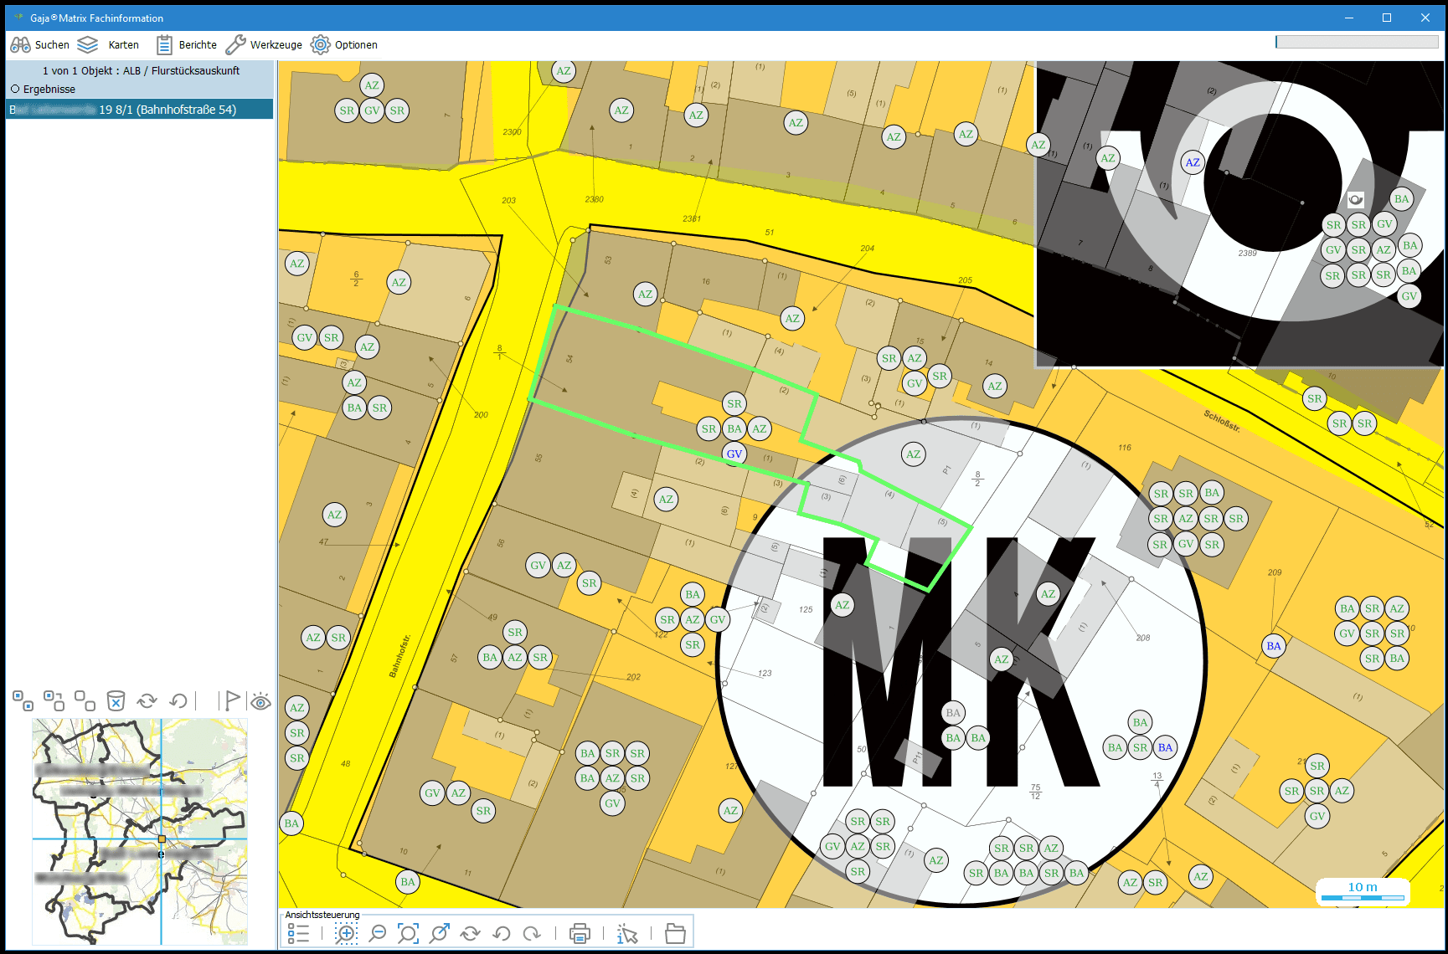This screenshot has height=954, width=1448.
Task: Zoom to full extent with framed magnifier
Action: pos(408,933)
